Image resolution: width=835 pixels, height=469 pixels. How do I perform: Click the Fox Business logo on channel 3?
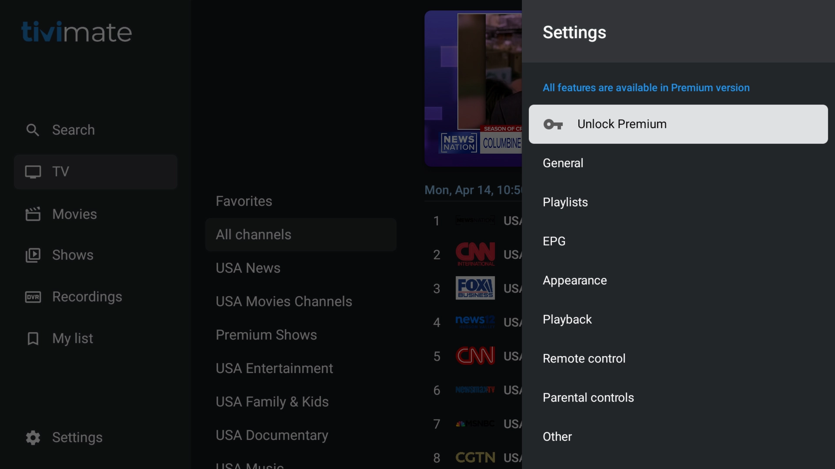click(x=475, y=288)
